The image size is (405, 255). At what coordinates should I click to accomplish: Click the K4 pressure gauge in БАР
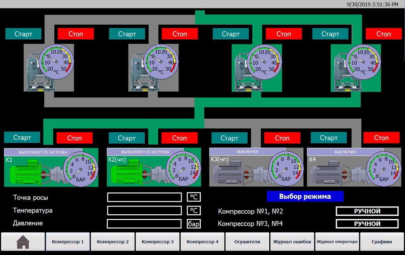384,169
